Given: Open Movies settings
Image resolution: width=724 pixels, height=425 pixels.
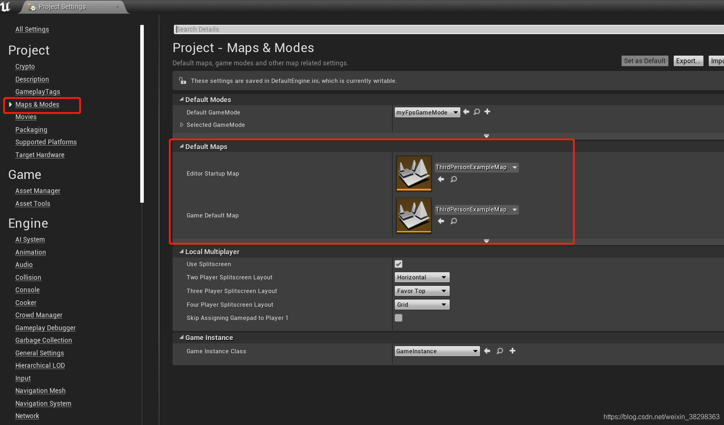Looking at the screenshot, I should 26,117.
